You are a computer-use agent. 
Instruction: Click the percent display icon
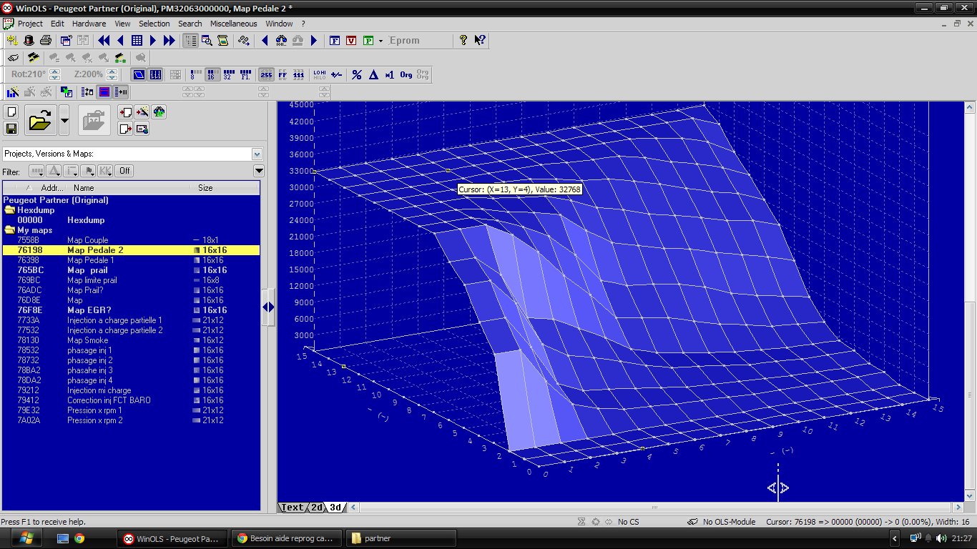pos(356,74)
